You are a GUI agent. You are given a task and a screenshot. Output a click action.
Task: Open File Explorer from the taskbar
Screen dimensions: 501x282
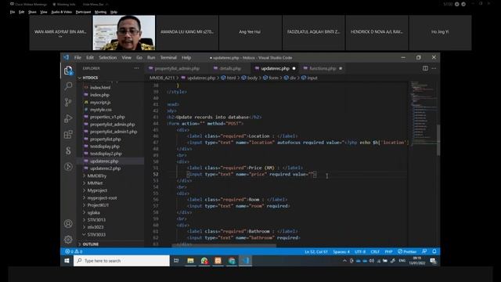(190, 261)
